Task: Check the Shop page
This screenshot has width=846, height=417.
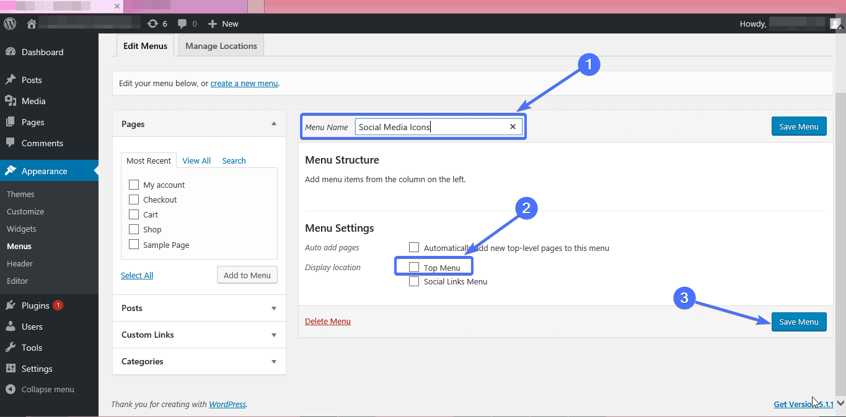Action: click(134, 229)
